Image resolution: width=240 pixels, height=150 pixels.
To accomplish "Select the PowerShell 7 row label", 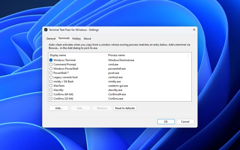I will (61, 73).
